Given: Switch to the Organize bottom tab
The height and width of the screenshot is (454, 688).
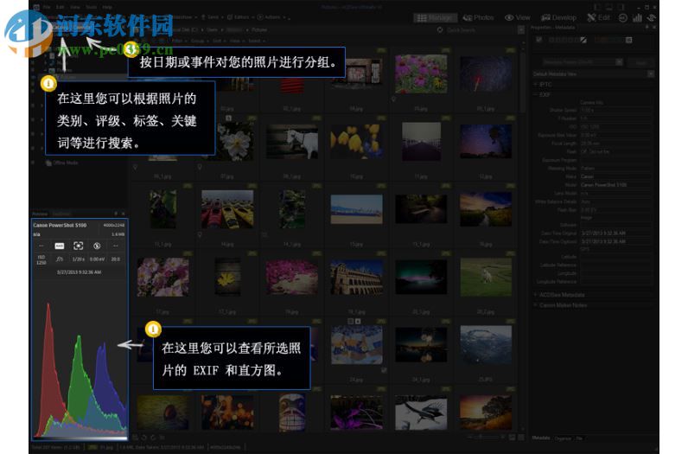Looking at the screenshot, I should (x=563, y=438).
